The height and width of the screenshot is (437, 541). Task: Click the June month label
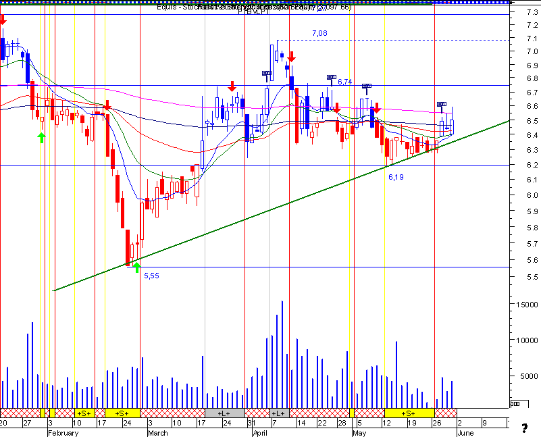(465, 433)
